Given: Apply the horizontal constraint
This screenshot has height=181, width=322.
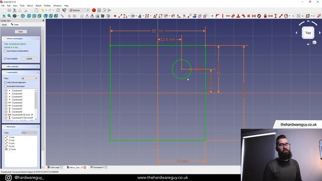Looking at the screenshot, I should point(228,16).
